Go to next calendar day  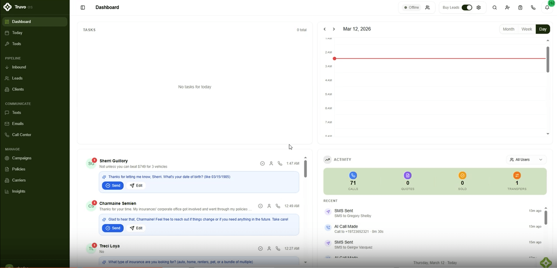pos(334,29)
